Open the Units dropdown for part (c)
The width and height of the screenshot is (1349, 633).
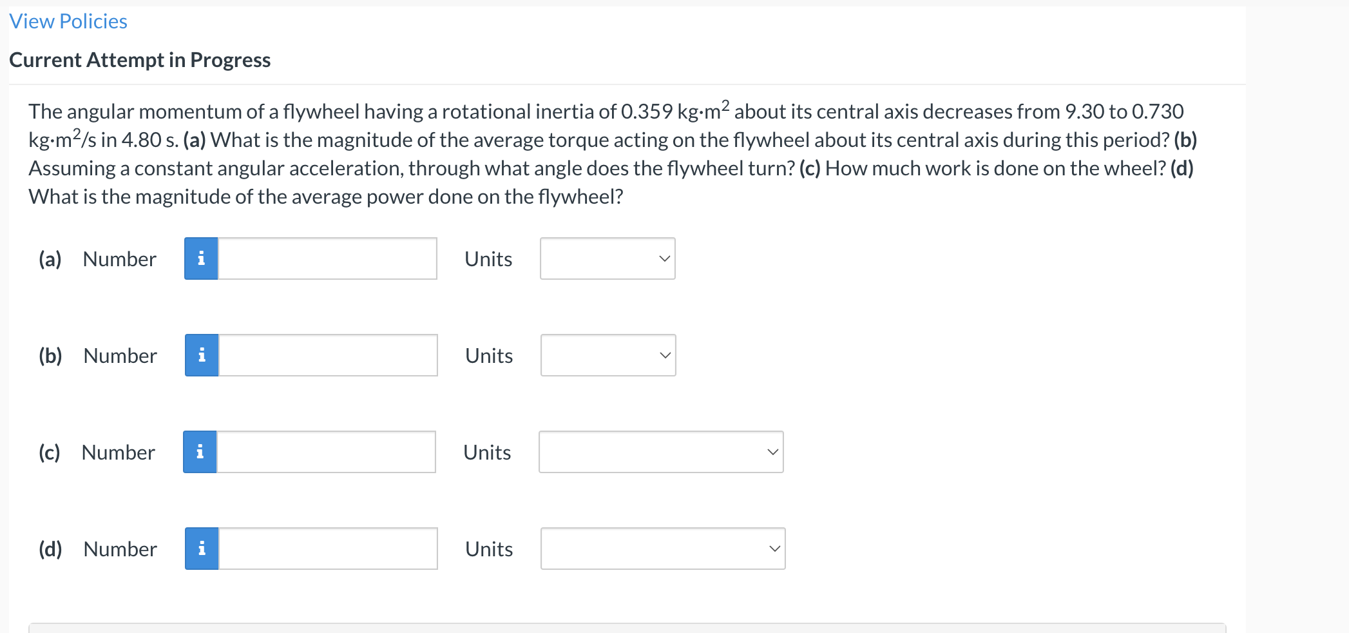pos(661,452)
